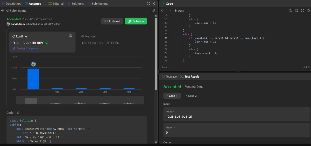Click Accepted heading in Test Result panel
This screenshot has width=311, height=146.
[172, 87]
